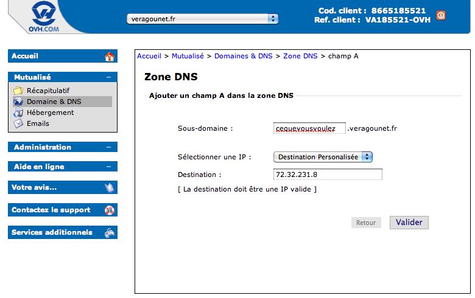The image size is (475, 298).
Task: Collapse the Mutualisé menu section
Action: 108,77
